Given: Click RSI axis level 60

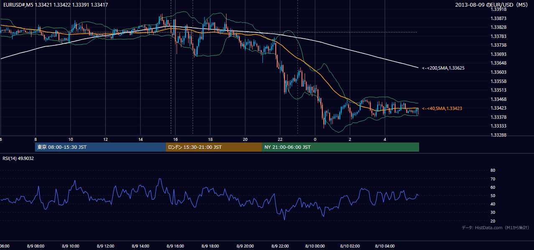Looking at the screenshot, I should coord(493,187).
